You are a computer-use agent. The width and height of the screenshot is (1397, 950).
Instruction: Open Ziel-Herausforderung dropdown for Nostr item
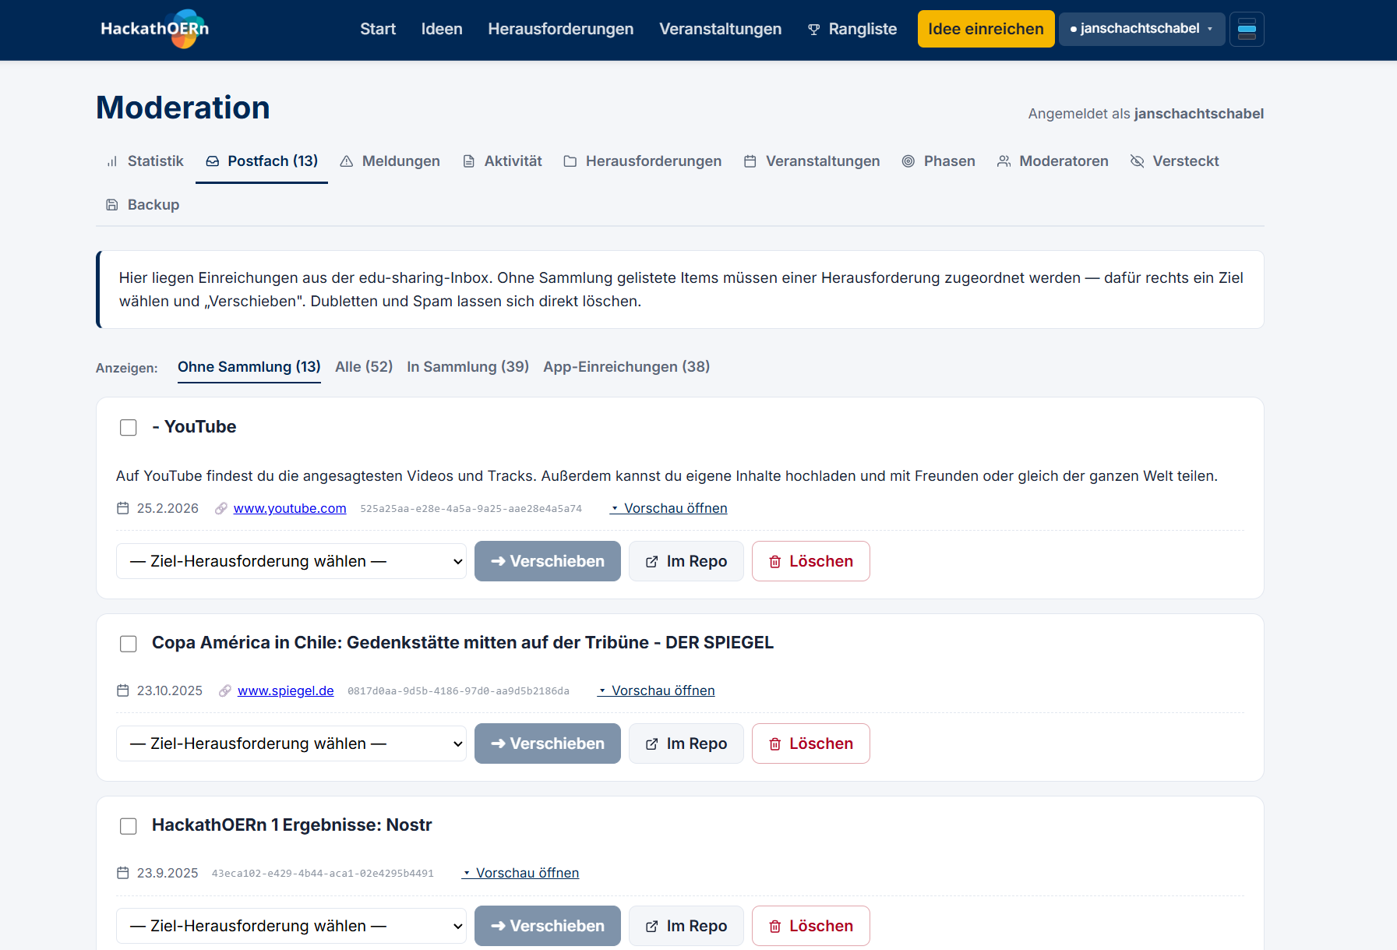click(291, 926)
